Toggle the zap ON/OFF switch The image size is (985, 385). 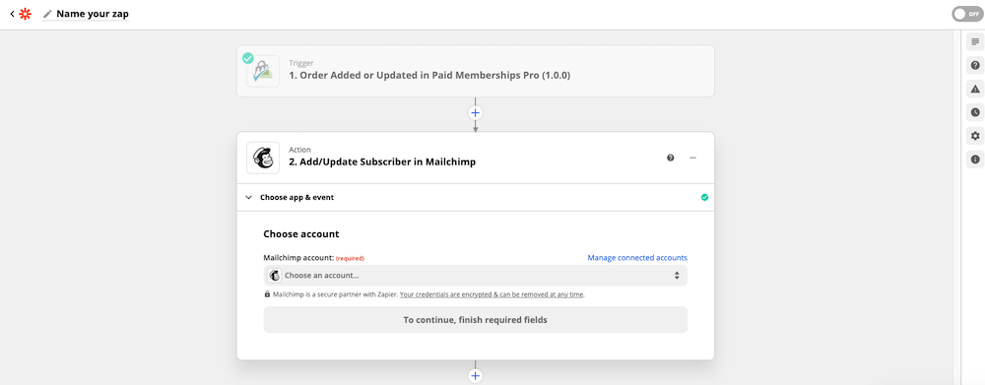click(967, 14)
